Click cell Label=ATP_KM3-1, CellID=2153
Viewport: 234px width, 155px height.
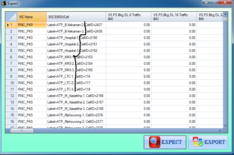coord(76,57)
